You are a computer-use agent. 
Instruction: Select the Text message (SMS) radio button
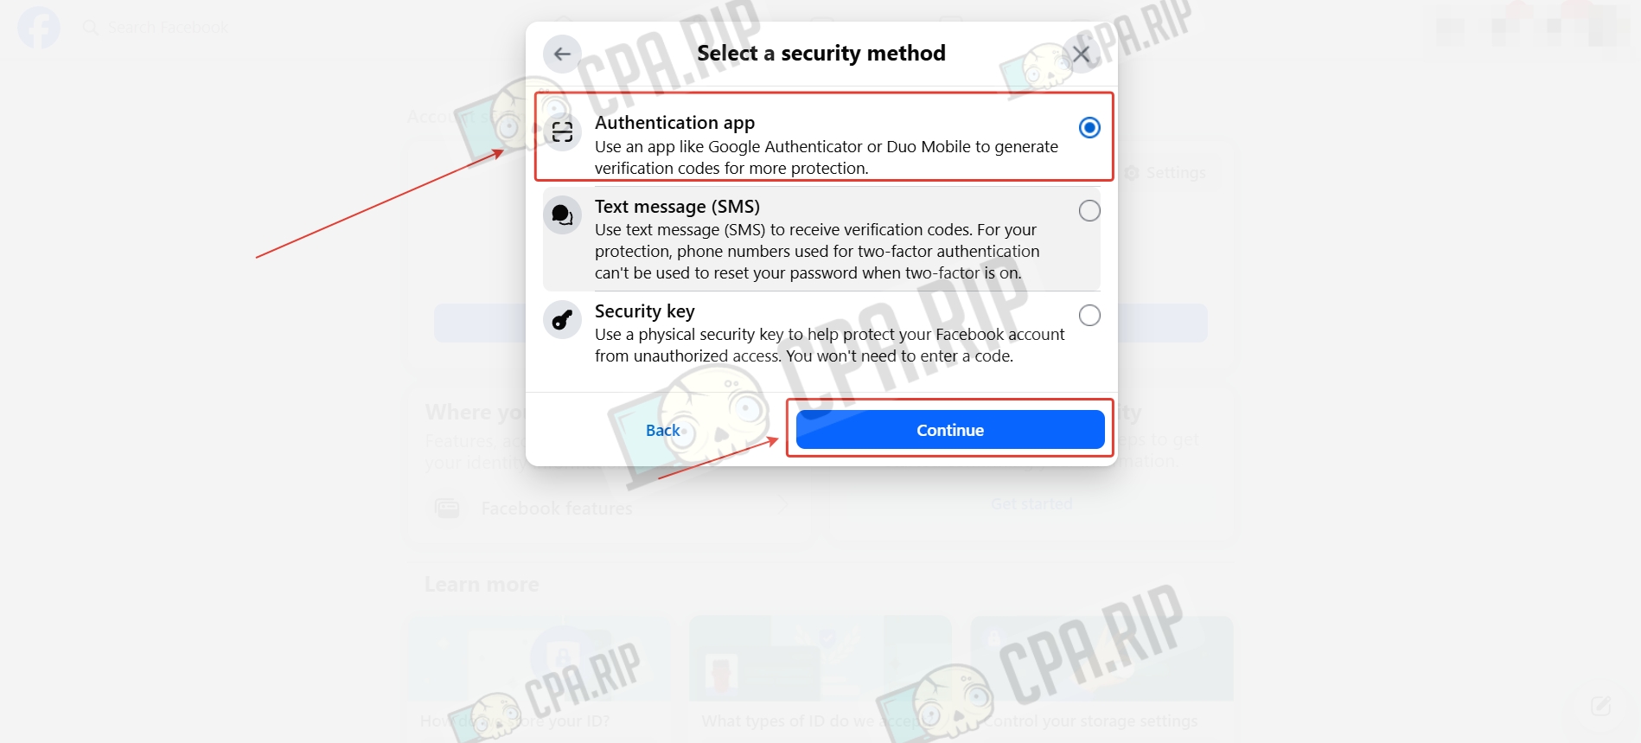click(x=1089, y=211)
